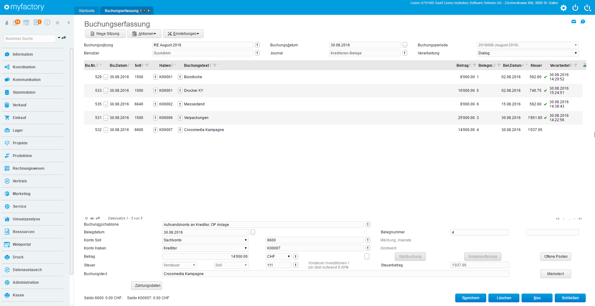The height and width of the screenshot is (306, 595).
Task: Print the booking list with the printer icon
Action: point(92,219)
